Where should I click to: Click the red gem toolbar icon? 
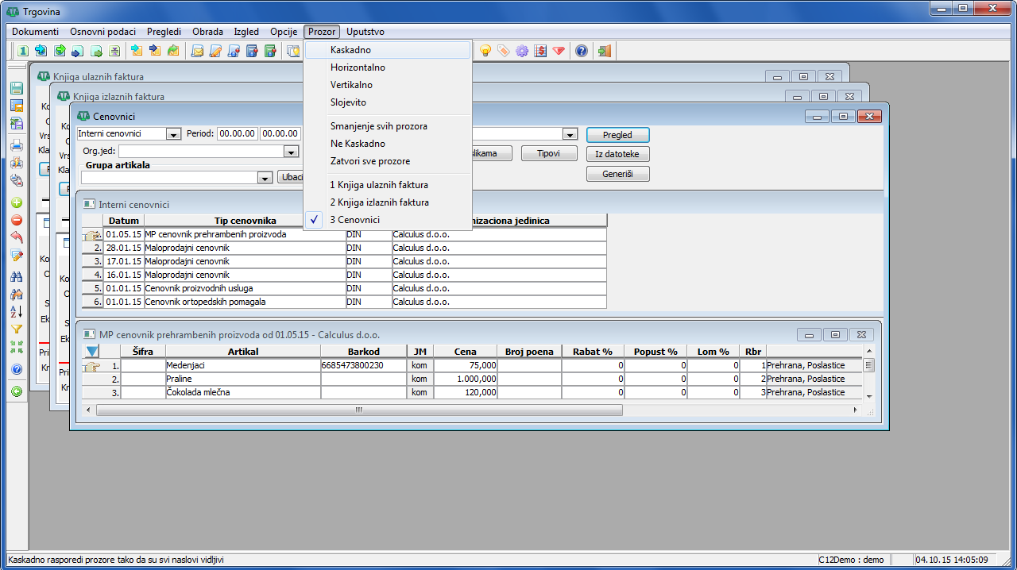[559, 51]
